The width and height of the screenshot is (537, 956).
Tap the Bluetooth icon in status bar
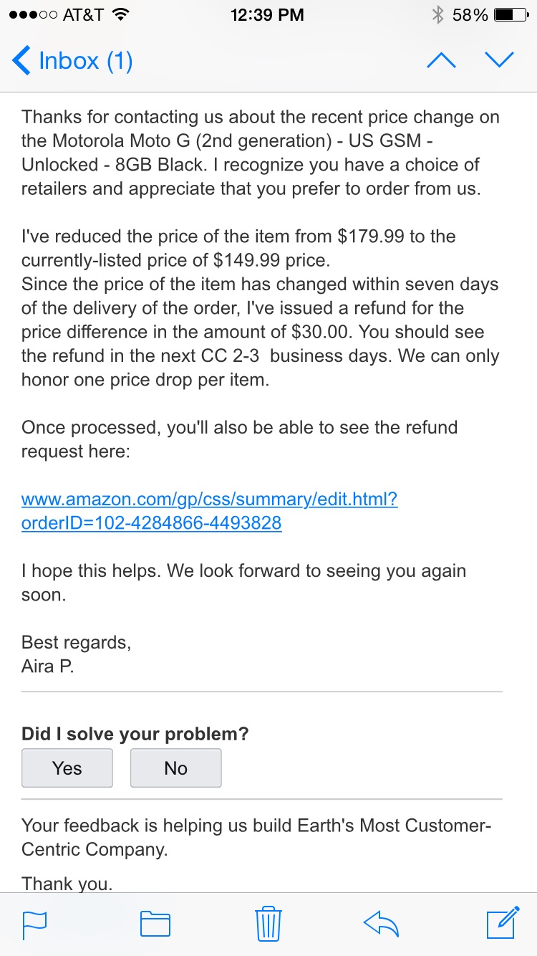(438, 15)
